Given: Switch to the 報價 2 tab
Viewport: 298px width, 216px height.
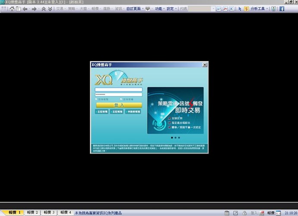Looking at the screenshot, I should pos(32,213).
